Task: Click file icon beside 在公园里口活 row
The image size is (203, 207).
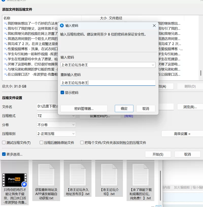Action: pos(6,75)
